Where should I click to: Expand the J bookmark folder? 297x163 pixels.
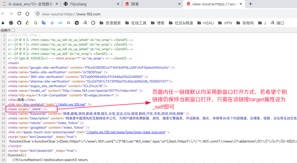click(x=262, y=23)
